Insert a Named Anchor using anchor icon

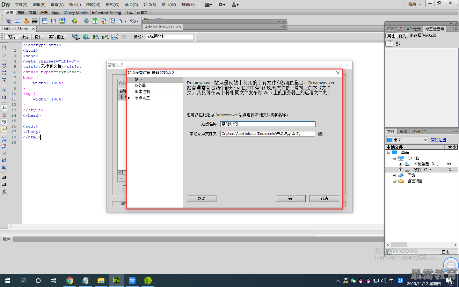(x=26, y=21)
